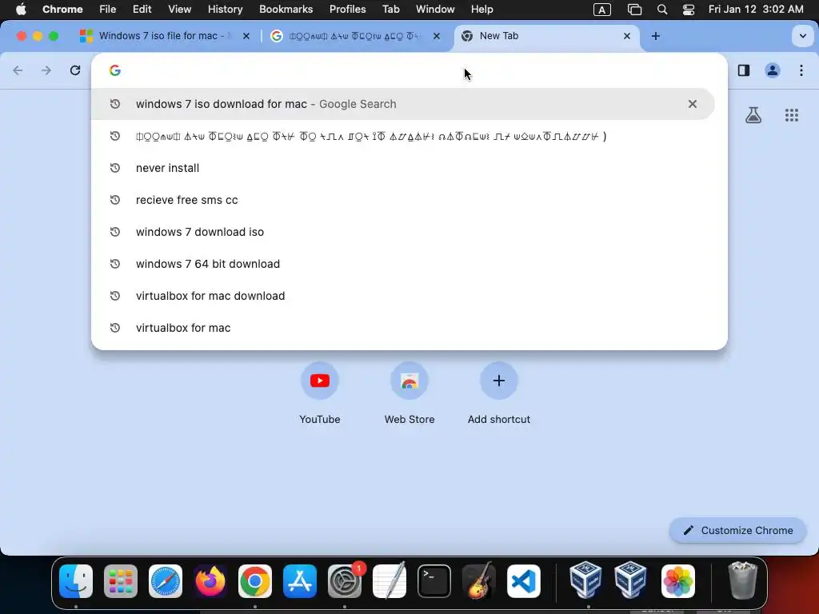
Task: Switch to Windows 7 iso file tab
Action: click(x=165, y=36)
